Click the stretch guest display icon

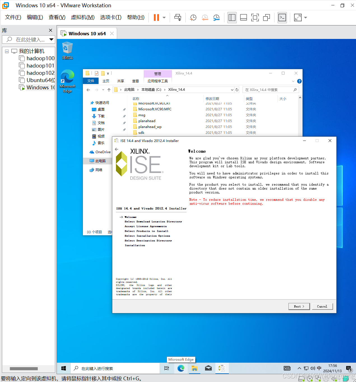pyautogui.click(x=298, y=17)
